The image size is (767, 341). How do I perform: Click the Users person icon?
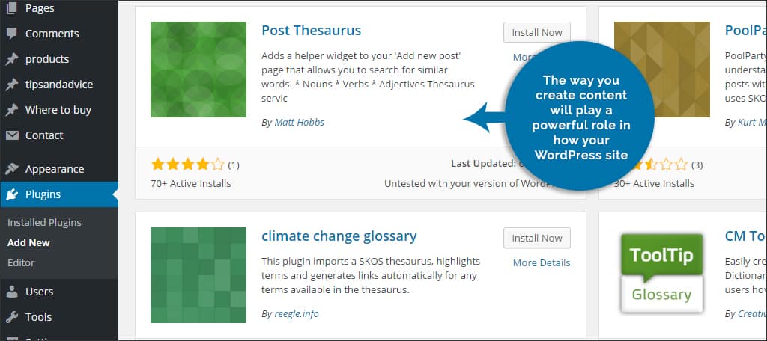[12, 292]
